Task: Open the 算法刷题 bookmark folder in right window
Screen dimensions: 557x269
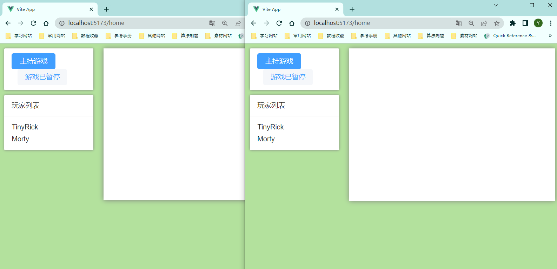Action: (x=431, y=36)
